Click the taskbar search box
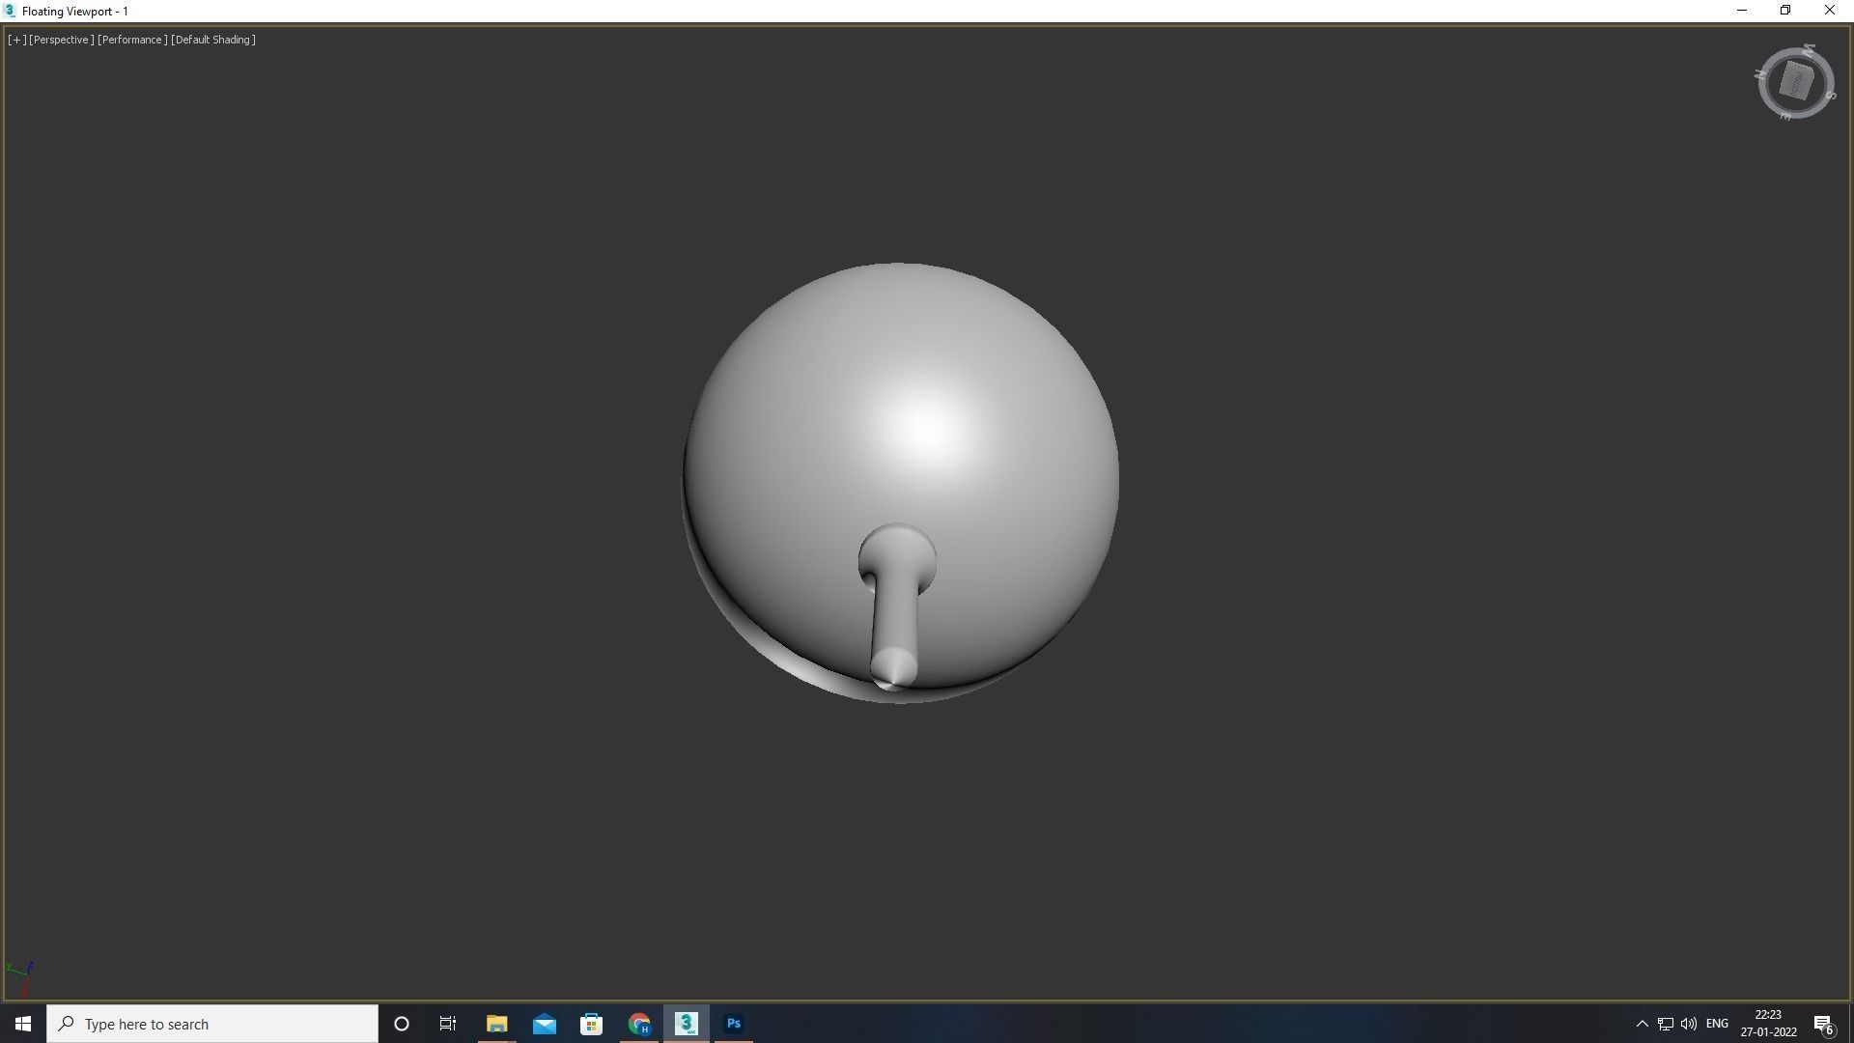Screen dimensions: 1854x1043 tap(212, 1024)
